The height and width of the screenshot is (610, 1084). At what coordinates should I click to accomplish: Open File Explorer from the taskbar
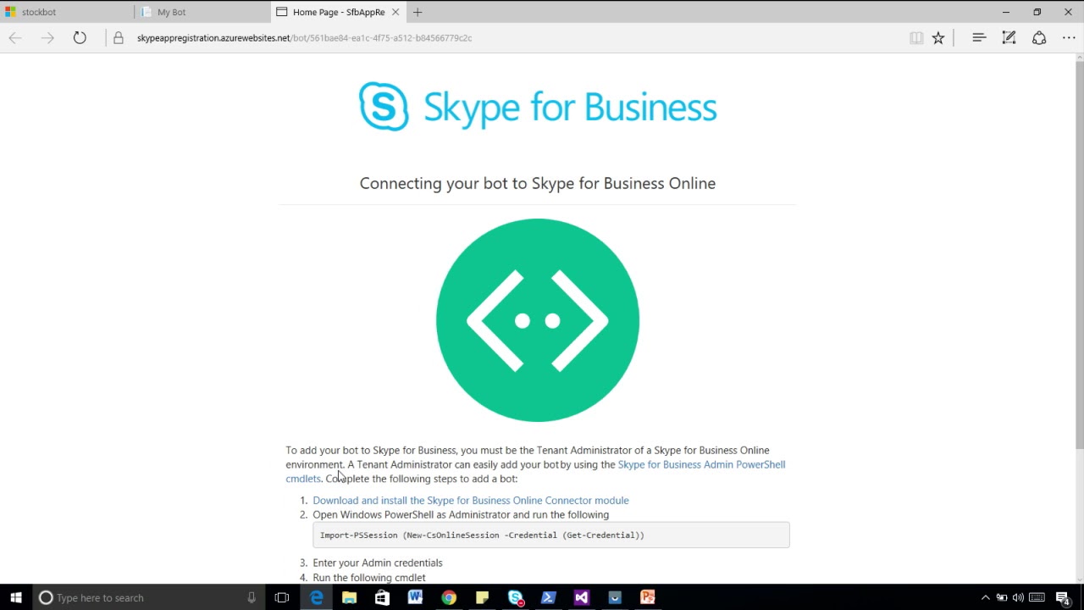tap(349, 597)
